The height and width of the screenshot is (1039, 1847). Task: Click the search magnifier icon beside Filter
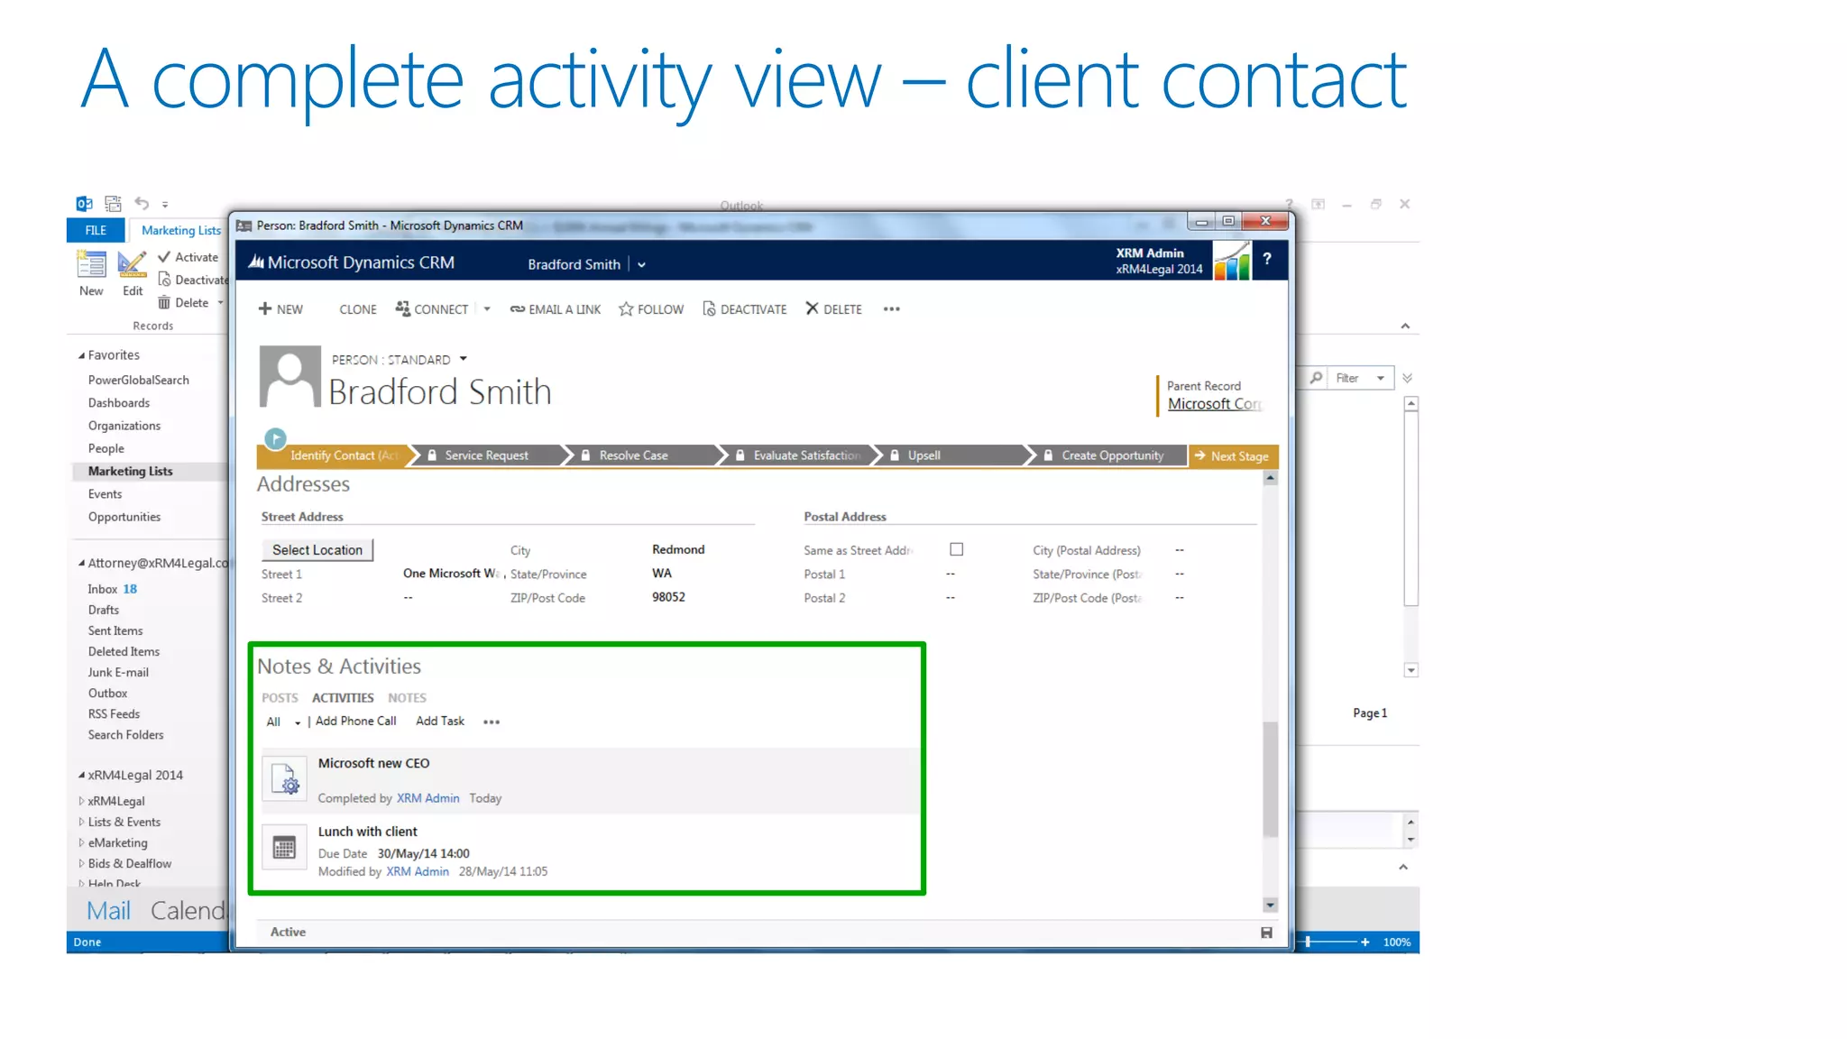(x=1317, y=378)
